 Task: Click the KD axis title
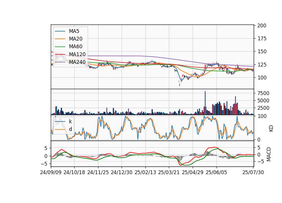coord(271,129)
